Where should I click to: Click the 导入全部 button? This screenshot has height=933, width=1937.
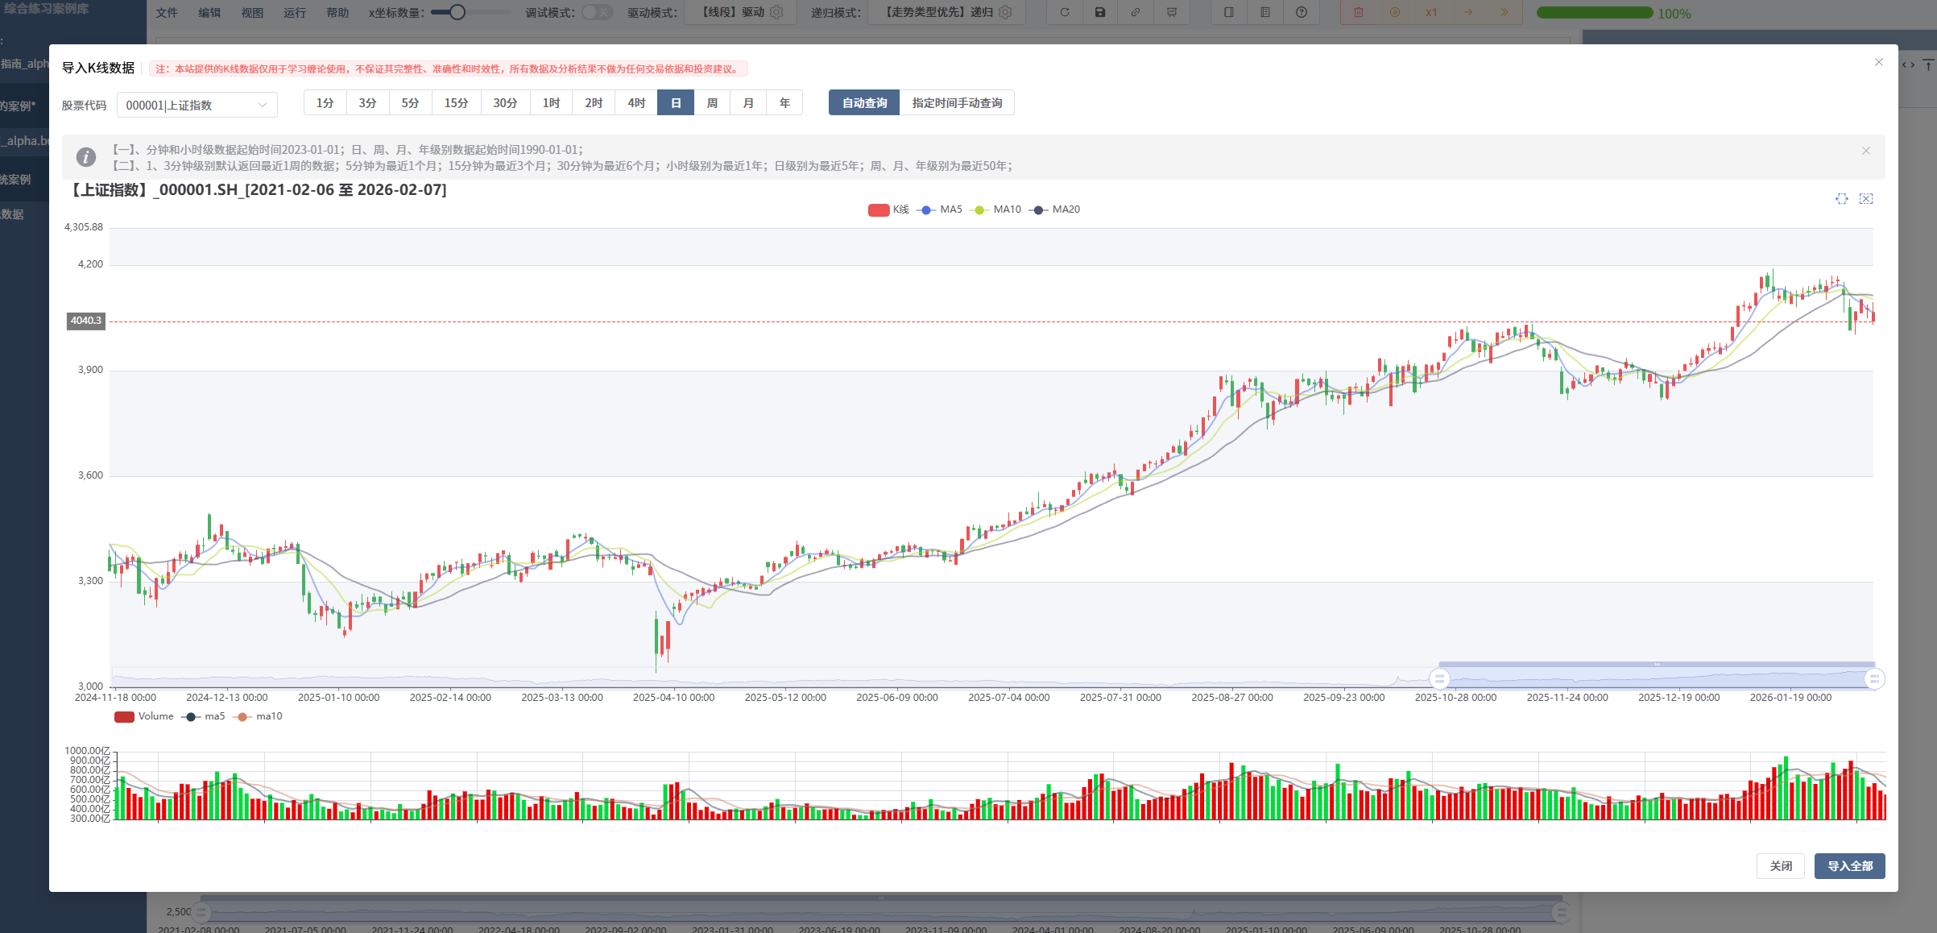click(x=1849, y=866)
